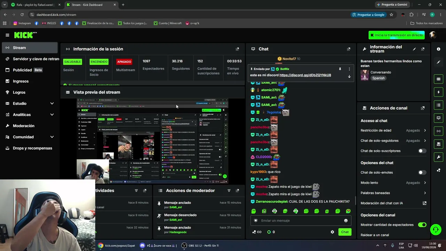The image size is (446, 251).
Task: Open Modo lento setting
Action: tap(393, 183)
